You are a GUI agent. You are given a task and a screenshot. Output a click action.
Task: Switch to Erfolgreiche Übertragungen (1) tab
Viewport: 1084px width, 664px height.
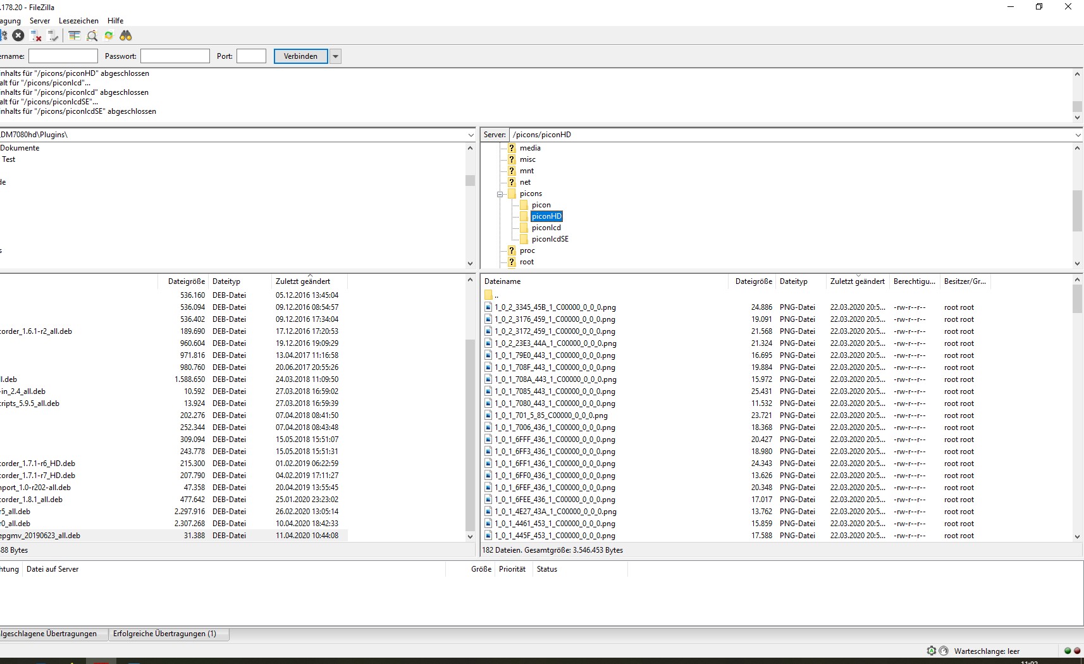pyautogui.click(x=164, y=634)
